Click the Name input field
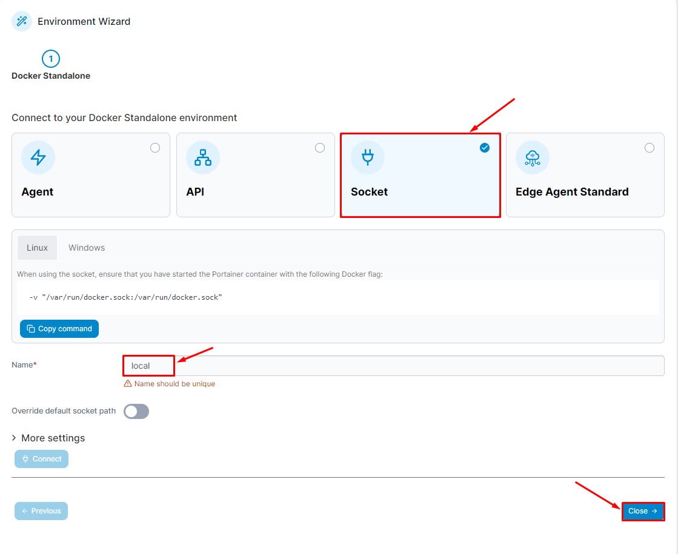 click(394, 366)
